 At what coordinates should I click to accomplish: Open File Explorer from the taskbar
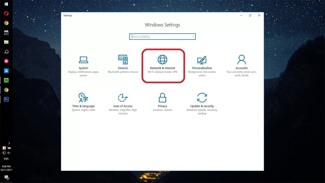point(6,42)
